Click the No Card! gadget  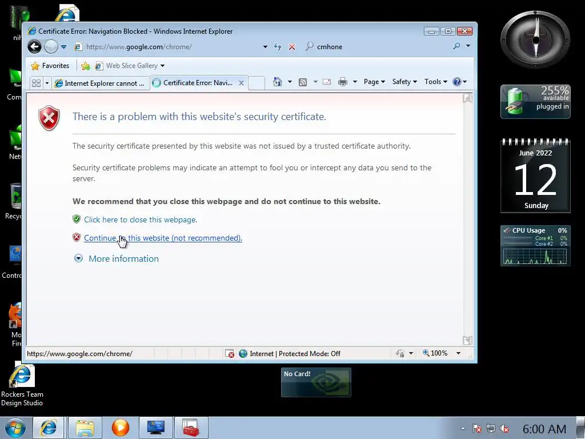[316, 382]
